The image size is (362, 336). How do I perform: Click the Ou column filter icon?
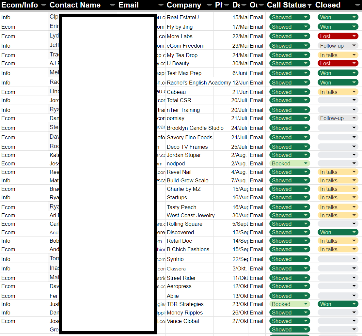point(261,5)
